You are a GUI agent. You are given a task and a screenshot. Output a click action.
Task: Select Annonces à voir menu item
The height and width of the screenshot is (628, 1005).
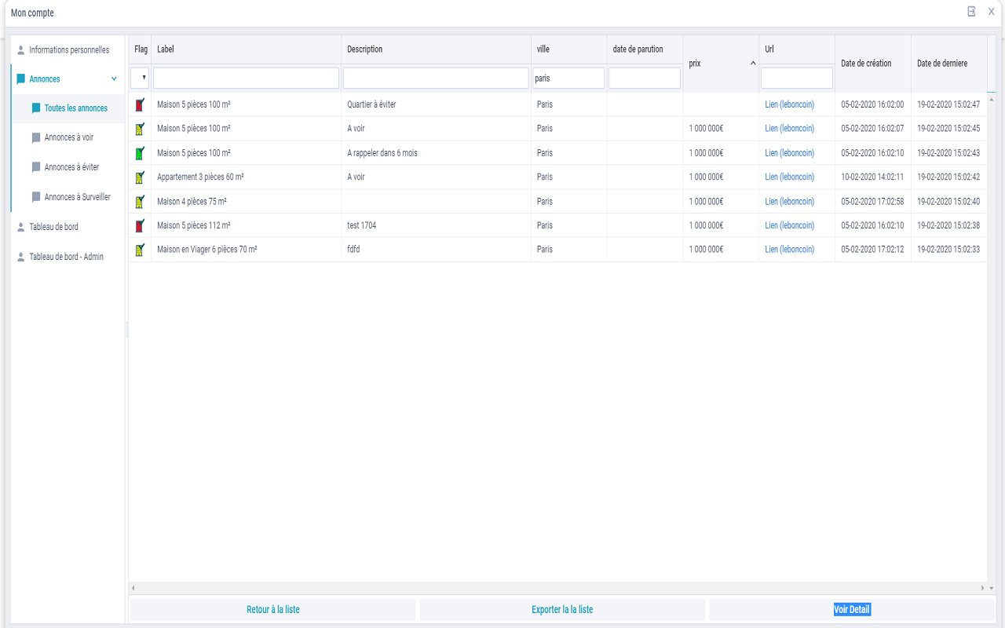[x=68, y=137]
